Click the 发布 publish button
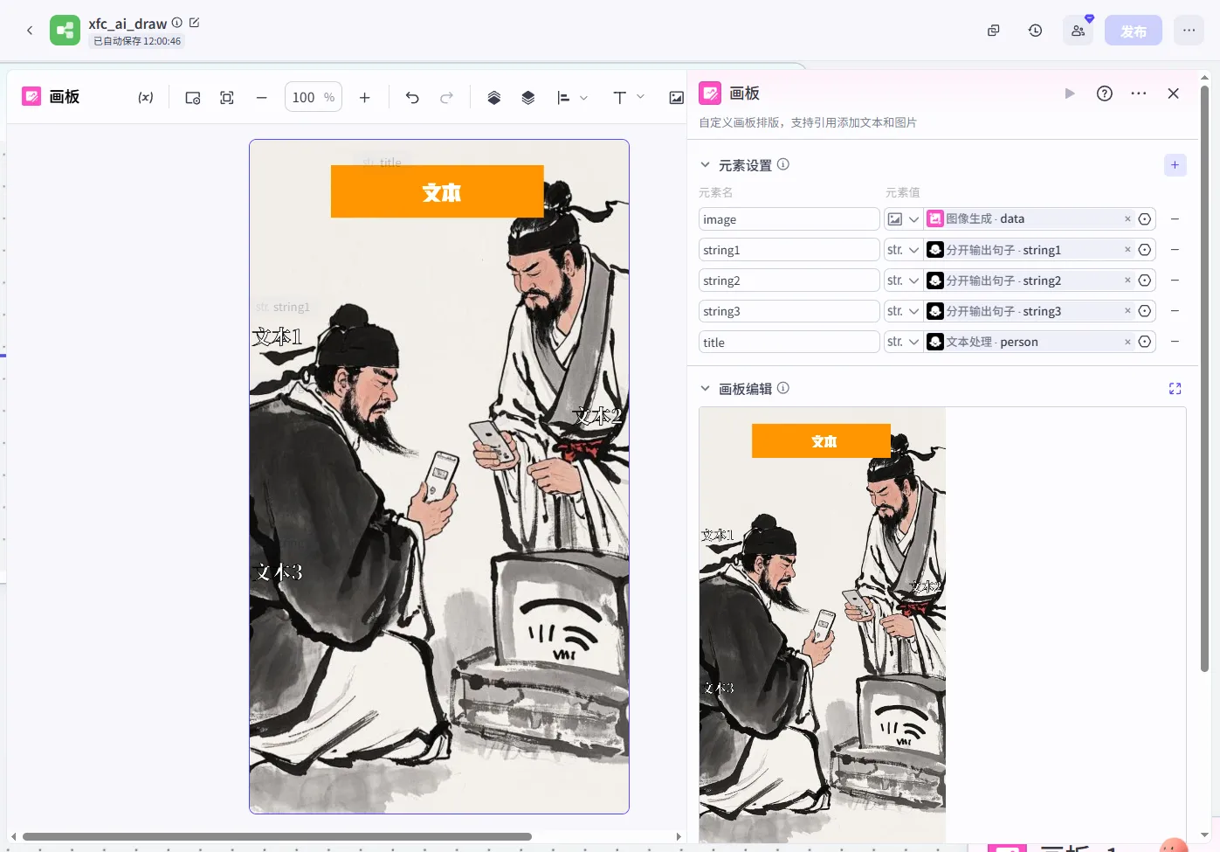Screen dimensions: 1220x852 [1134, 31]
